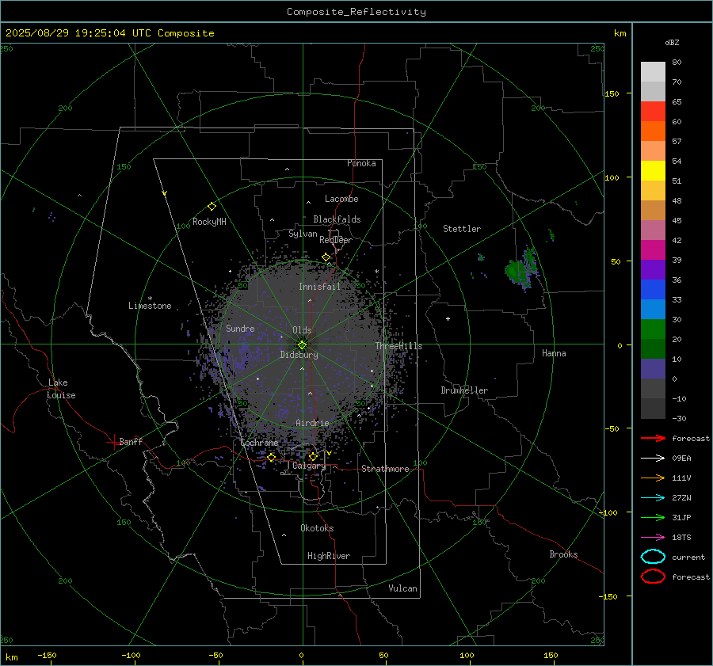Select the cyan 27ZW arrow icon
The image size is (713, 666).
pos(653,498)
